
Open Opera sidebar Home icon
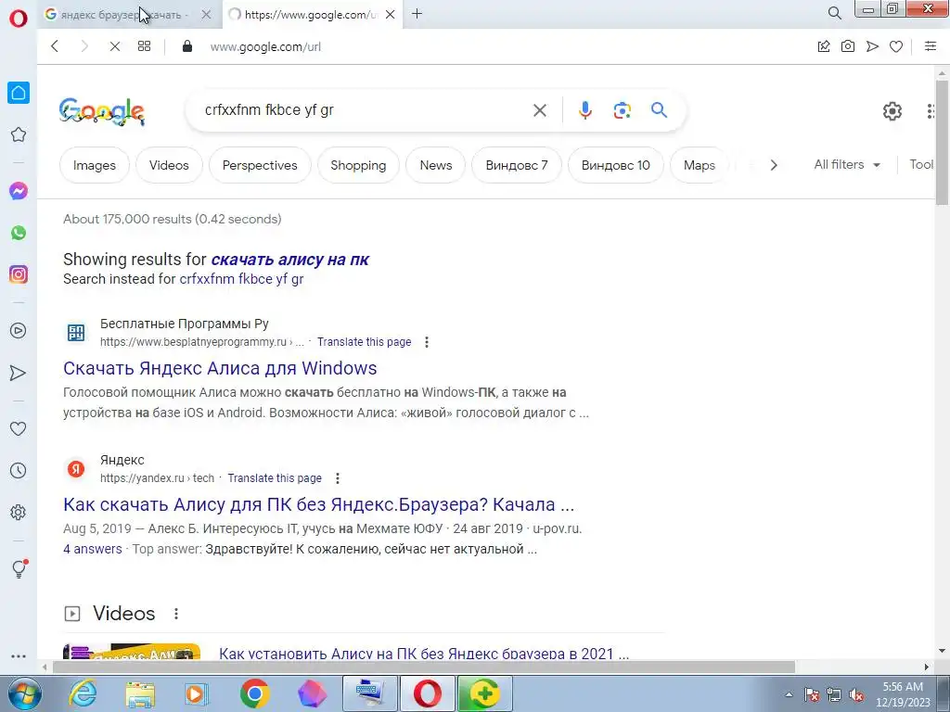click(19, 93)
